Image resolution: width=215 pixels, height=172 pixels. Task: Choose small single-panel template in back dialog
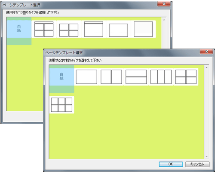click(x=118, y=29)
